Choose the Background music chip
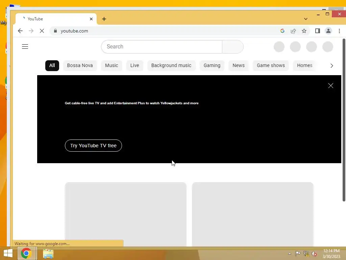 (x=171, y=65)
